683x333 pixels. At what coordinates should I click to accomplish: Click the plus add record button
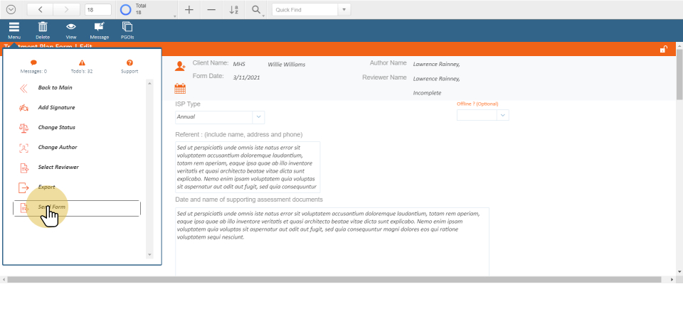[x=189, y=10]
